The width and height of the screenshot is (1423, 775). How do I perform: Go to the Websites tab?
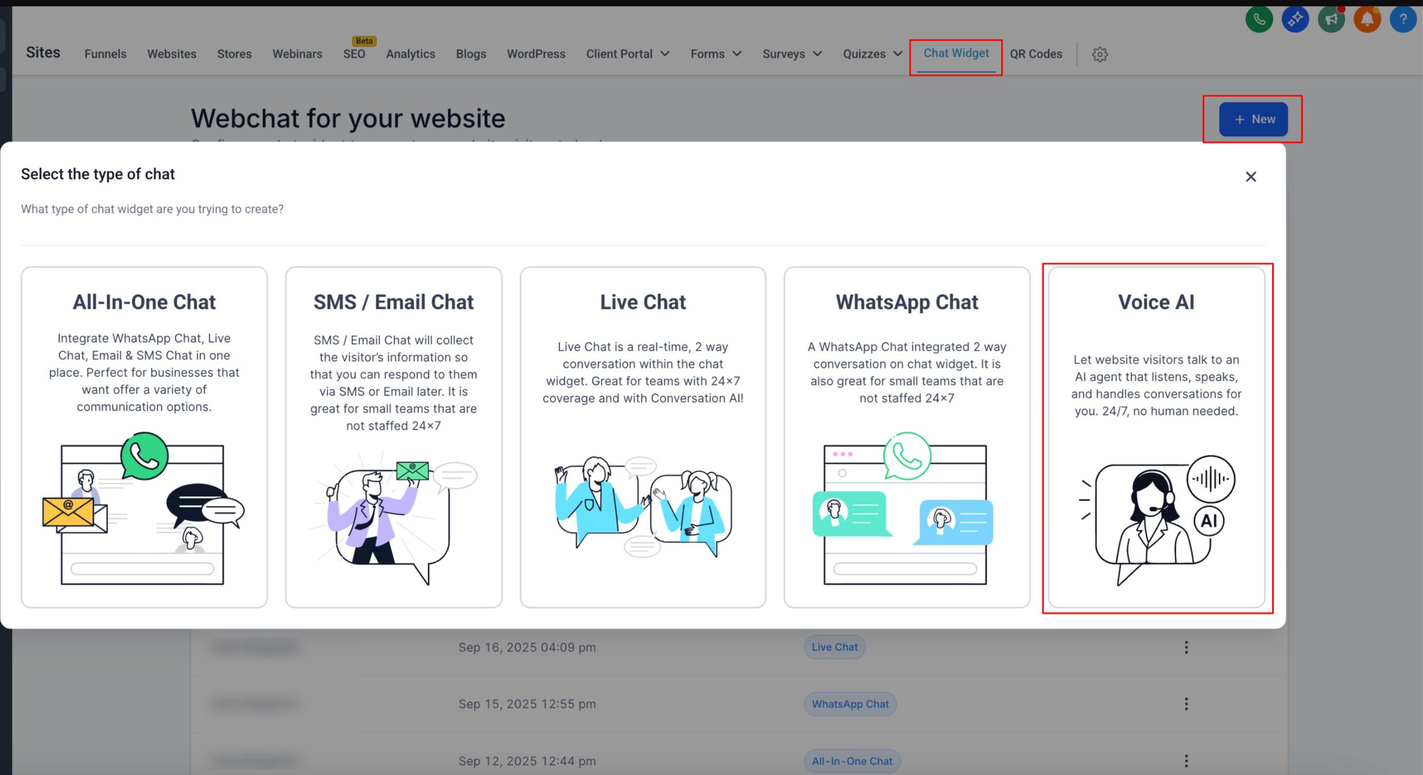pos(172,54)
